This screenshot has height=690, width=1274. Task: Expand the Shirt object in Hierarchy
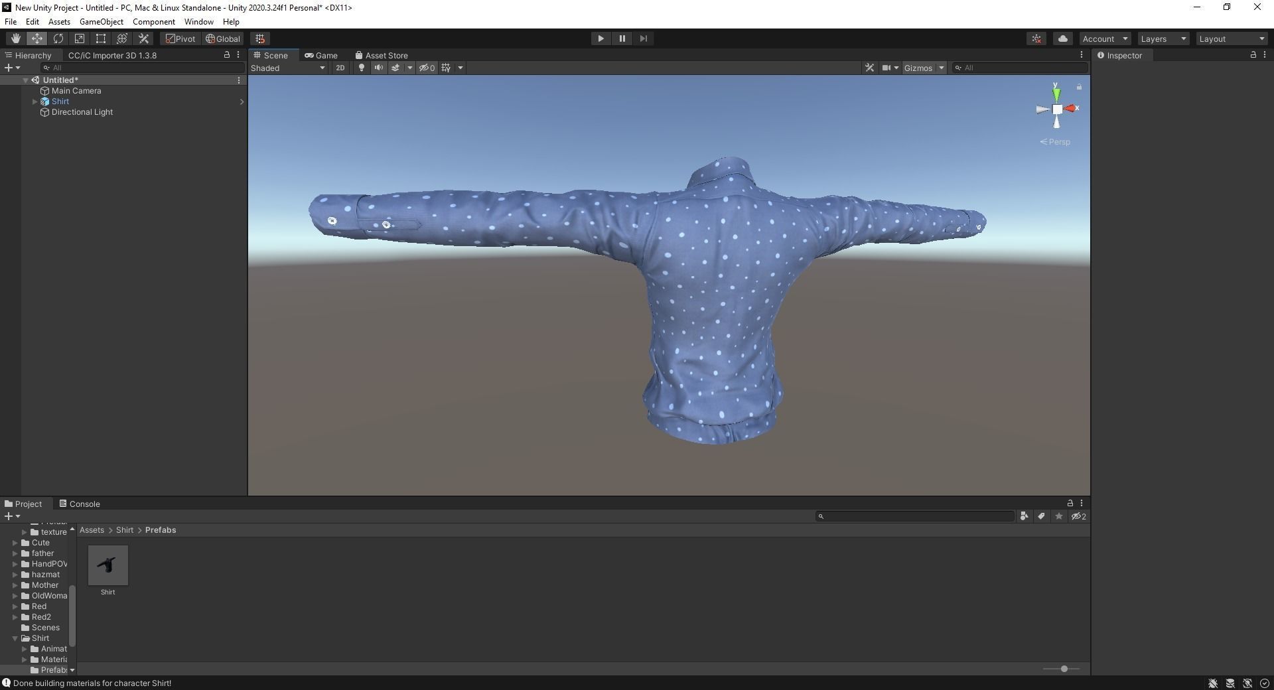[x=35, y=102]
